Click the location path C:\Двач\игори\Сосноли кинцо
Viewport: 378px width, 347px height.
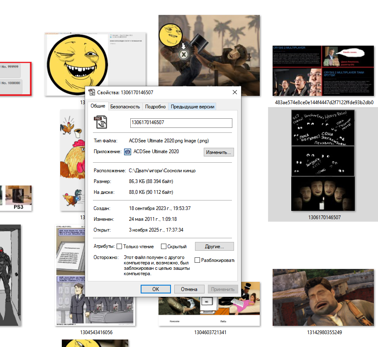(x=162, y=171)
